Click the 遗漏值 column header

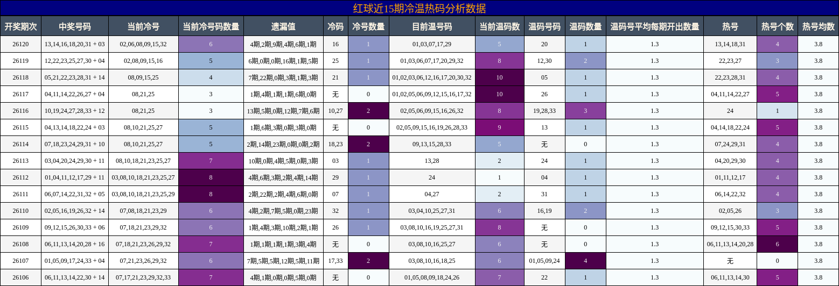(x=283, y=26)
